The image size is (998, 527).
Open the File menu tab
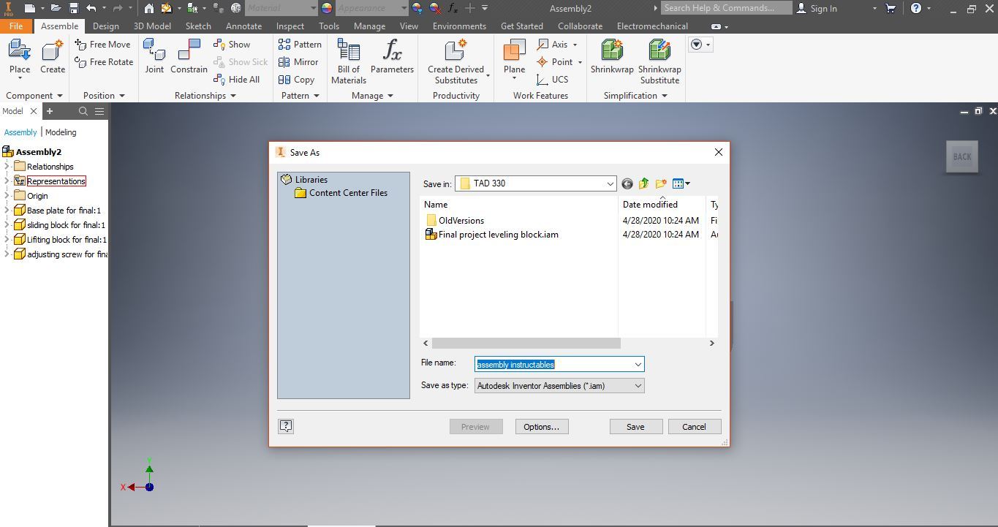16,26
